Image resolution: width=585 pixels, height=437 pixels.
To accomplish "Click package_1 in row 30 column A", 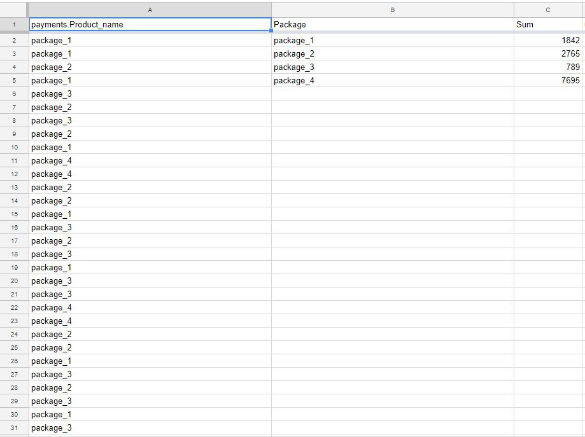I will (150, 415).
